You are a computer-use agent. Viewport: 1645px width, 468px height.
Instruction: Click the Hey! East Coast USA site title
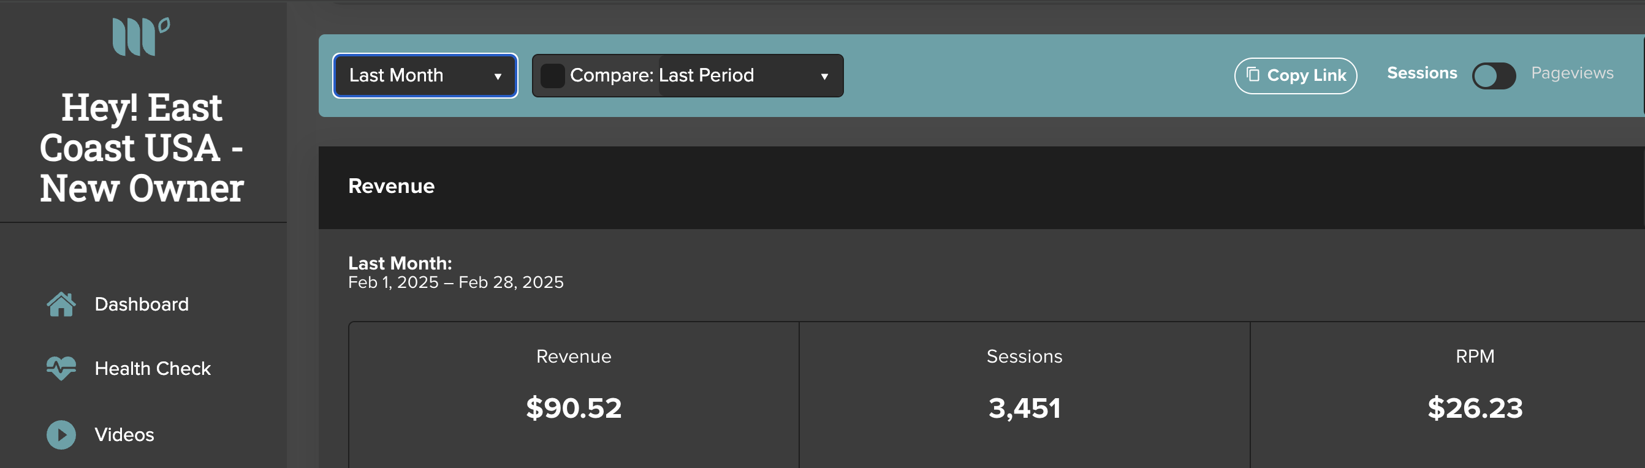[x=142, y=148]
